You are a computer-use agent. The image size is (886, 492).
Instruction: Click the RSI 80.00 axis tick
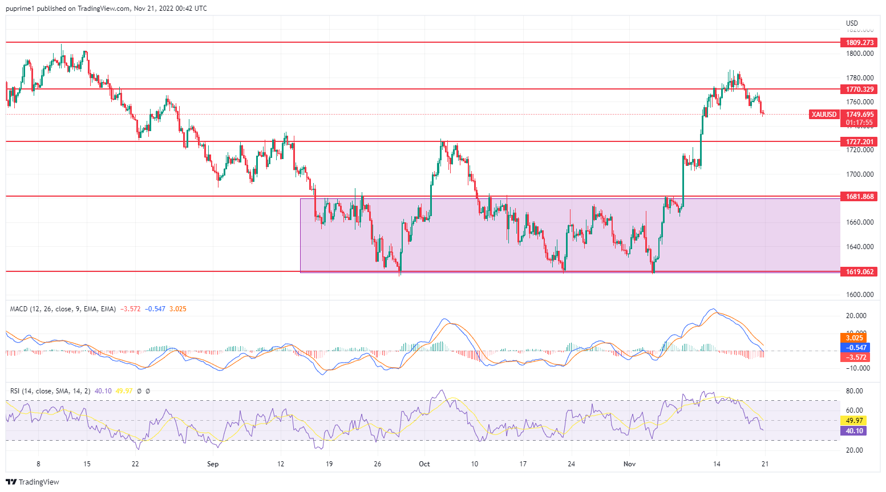(855, 391)
